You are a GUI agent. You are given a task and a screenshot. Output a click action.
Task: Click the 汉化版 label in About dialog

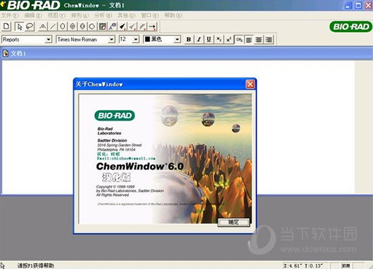[x=117, y=177]
